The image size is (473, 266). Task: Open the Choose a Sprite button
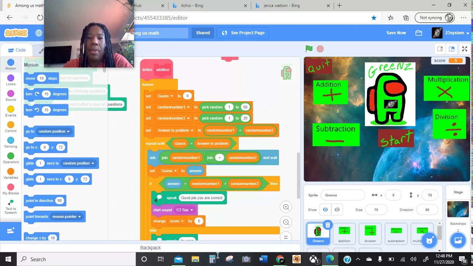(x=429, y=241)
